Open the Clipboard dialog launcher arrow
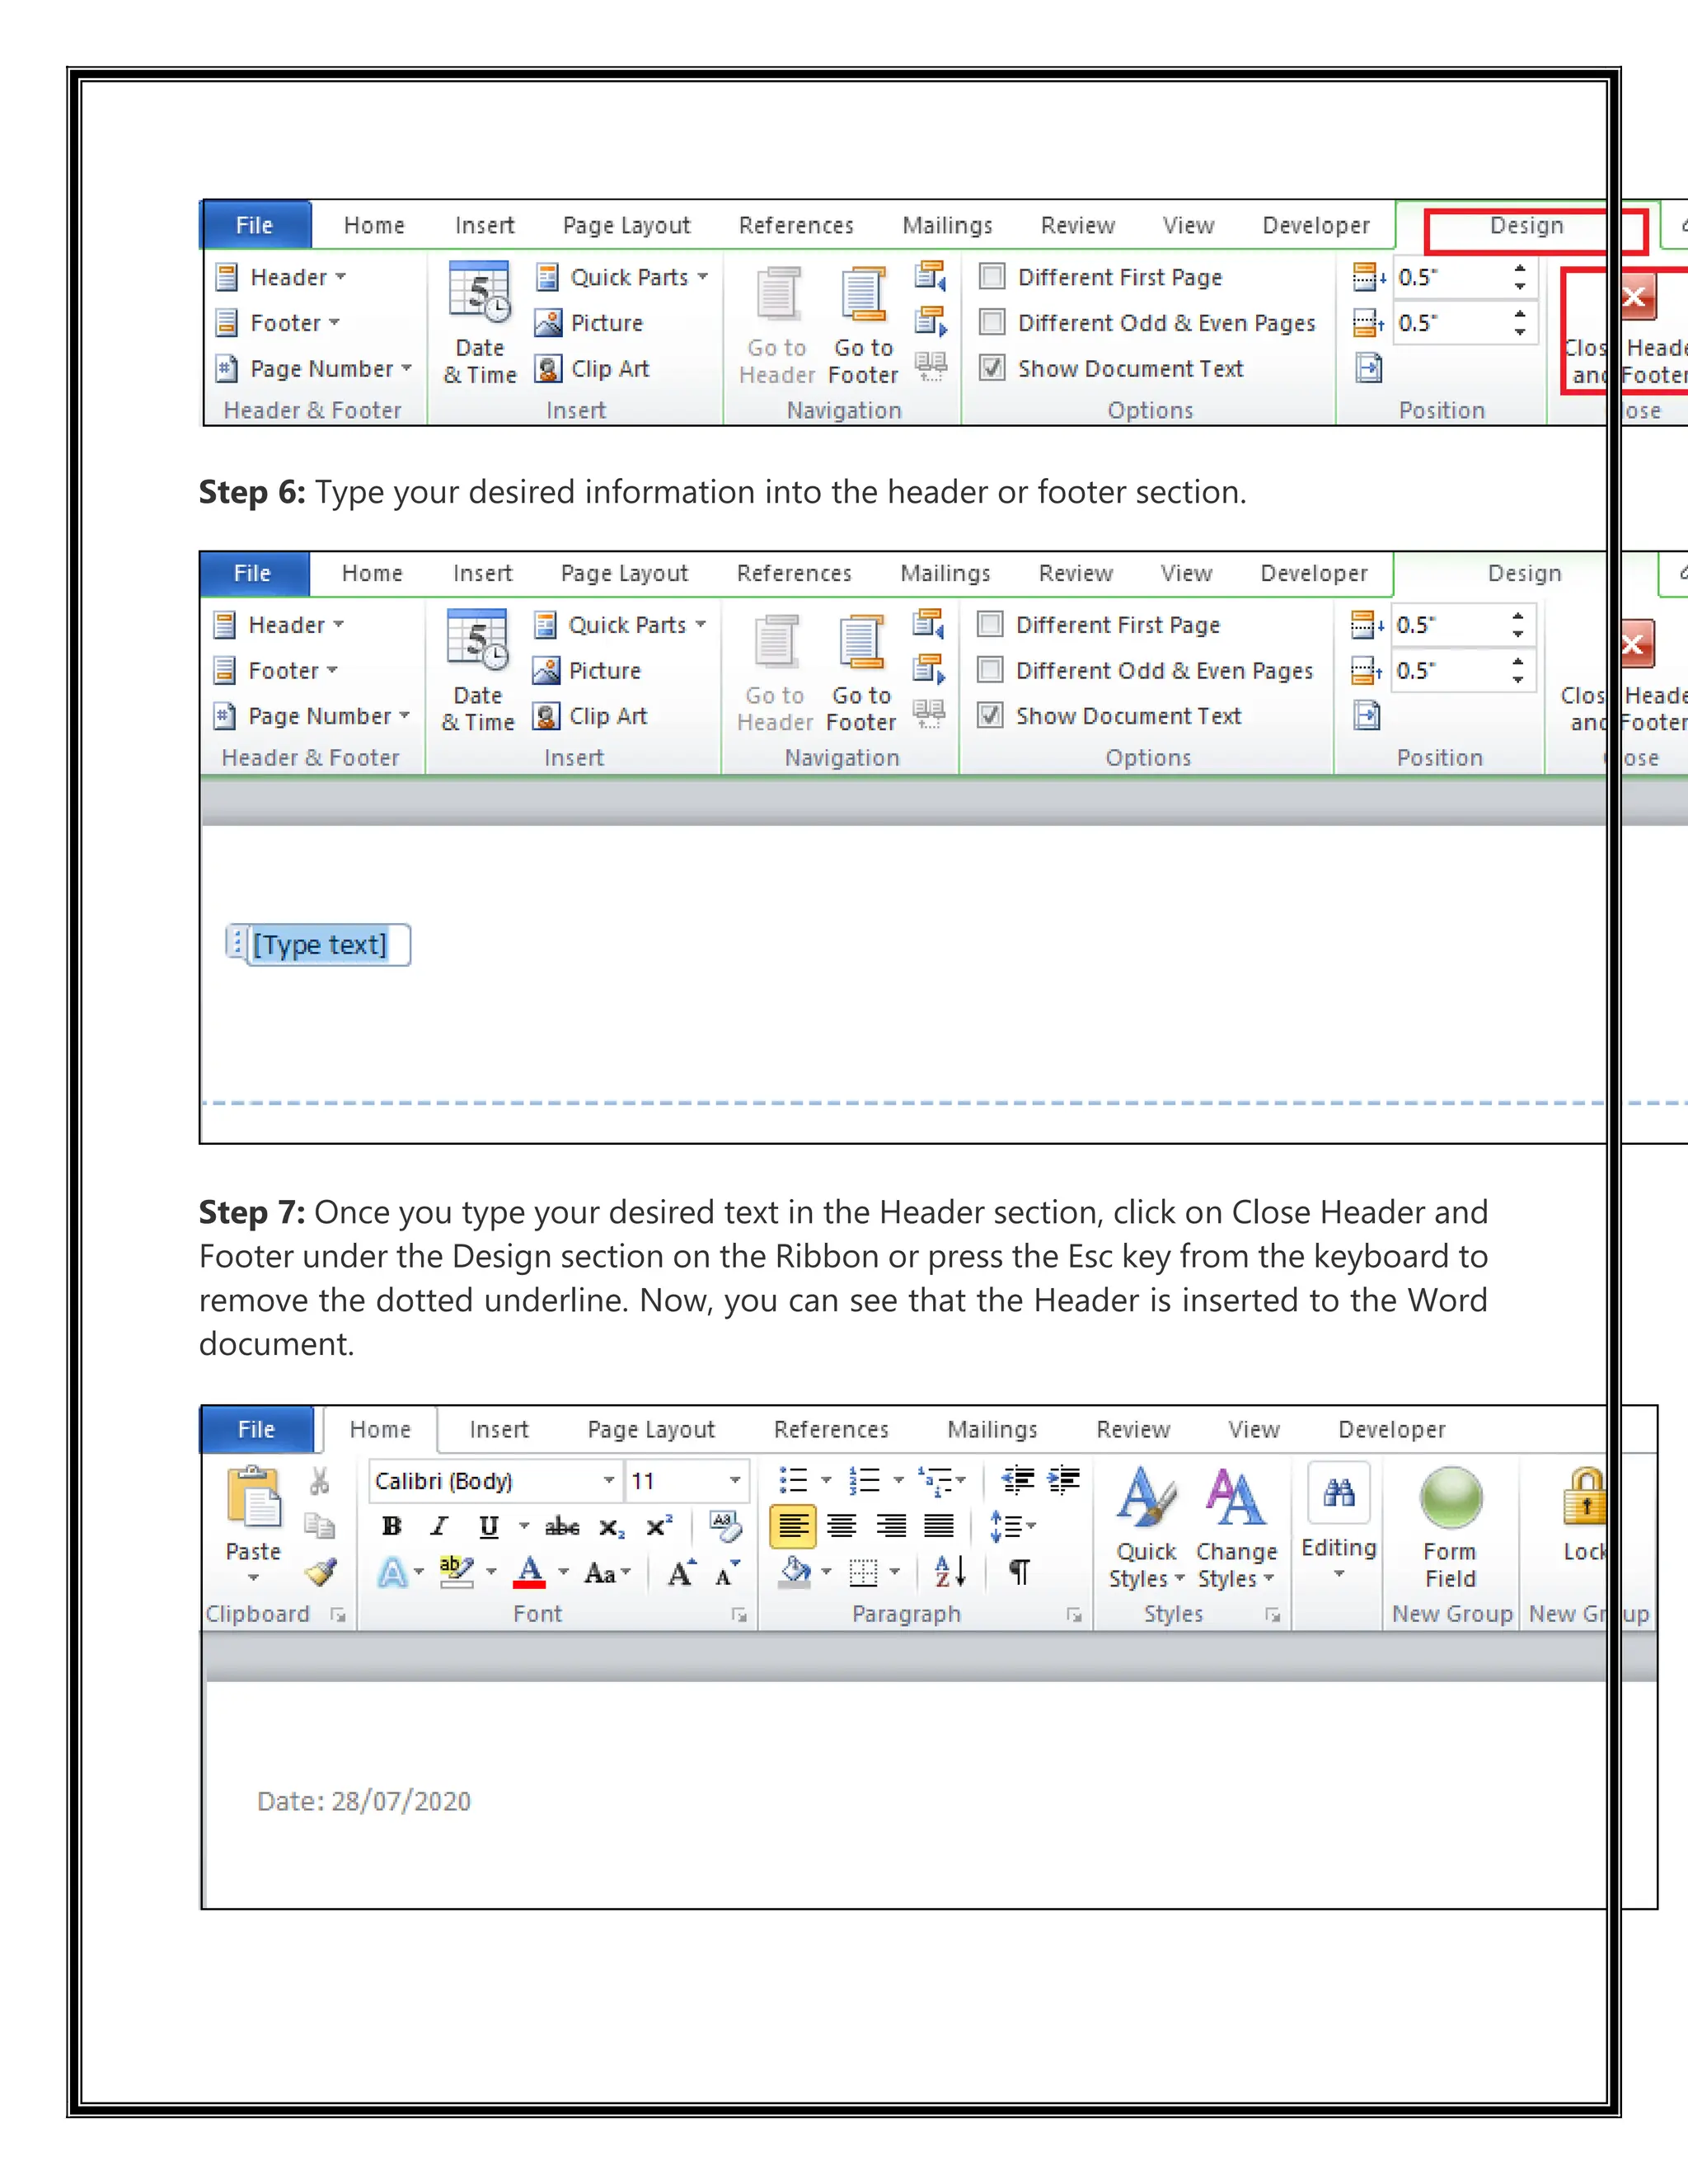Viewport: 1688px width, 2184px height. (x=338, y=1615)
